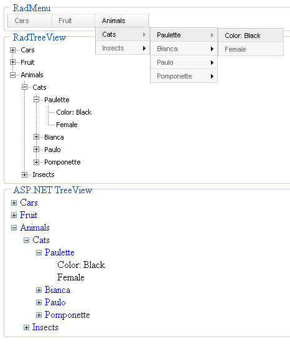Choose Female in Paulette submenu
This screenshot has height=344, width=290.
click(251, 49)
